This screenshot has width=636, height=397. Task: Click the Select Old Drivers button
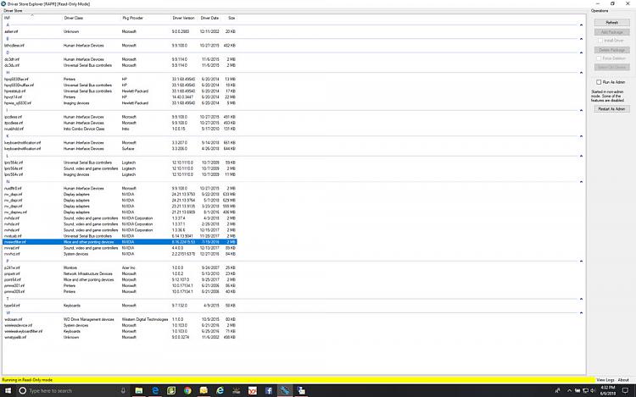611,67
